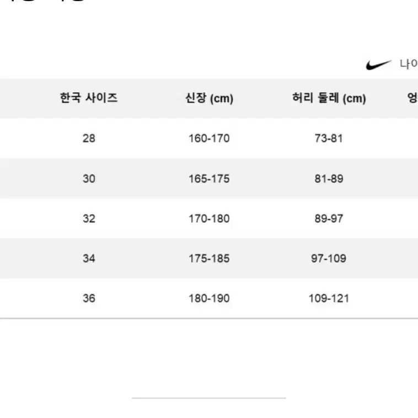Click the 175-185 height cell
The height and width of the screenshot is (418, 418).
[x=209, y=258]
